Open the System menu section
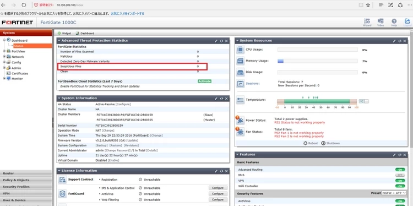Viewport: 413px width, 206px height. (x=26, y=33)
